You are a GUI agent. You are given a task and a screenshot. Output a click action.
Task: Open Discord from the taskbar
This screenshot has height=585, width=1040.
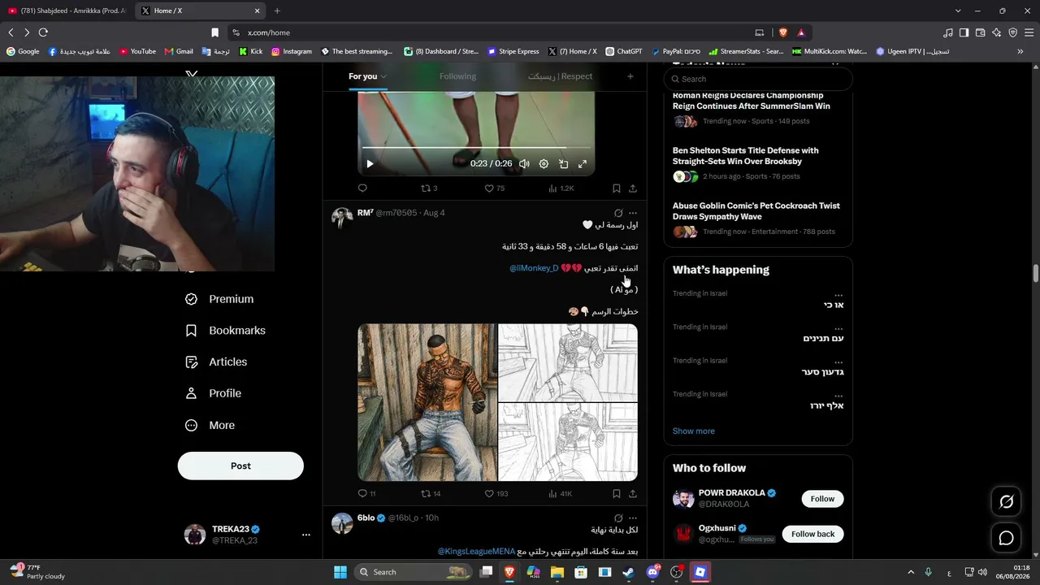652,572
